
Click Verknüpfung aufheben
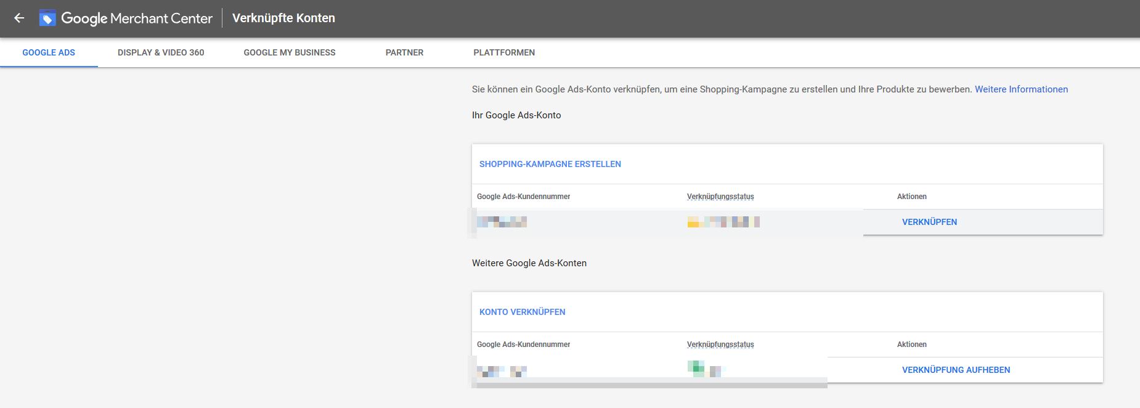[x=956, y=370]
